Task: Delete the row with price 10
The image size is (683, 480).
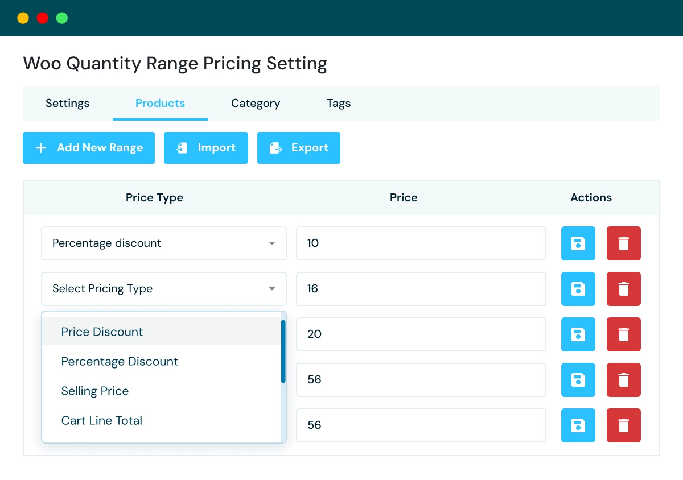Action: click(x=624, y=243)
